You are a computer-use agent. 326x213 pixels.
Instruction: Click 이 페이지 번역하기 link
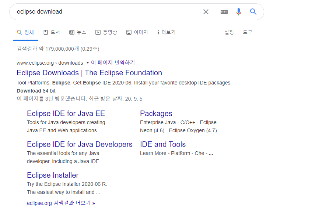[x=113, y=62]
